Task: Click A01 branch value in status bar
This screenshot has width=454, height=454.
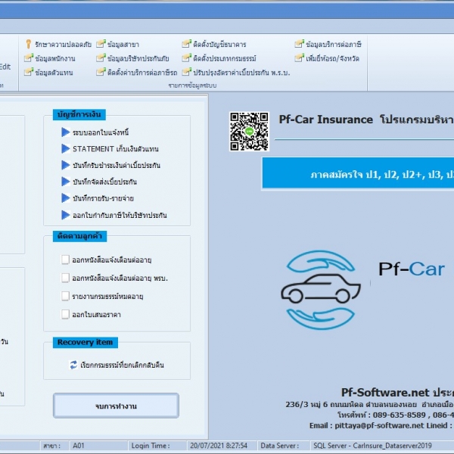Action: coord(79,446)
